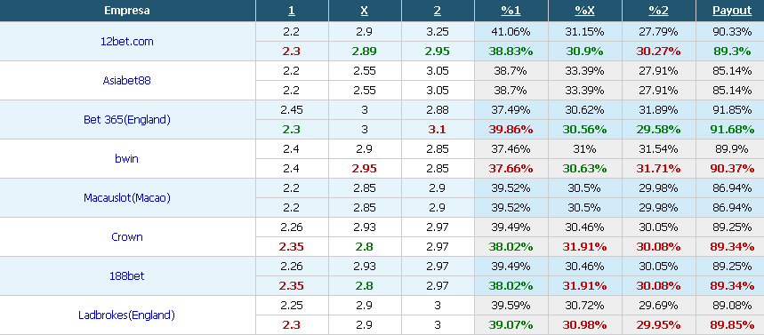Select the Macauslot(Macao) link
764x335 pixels.
tap(126, 197)
